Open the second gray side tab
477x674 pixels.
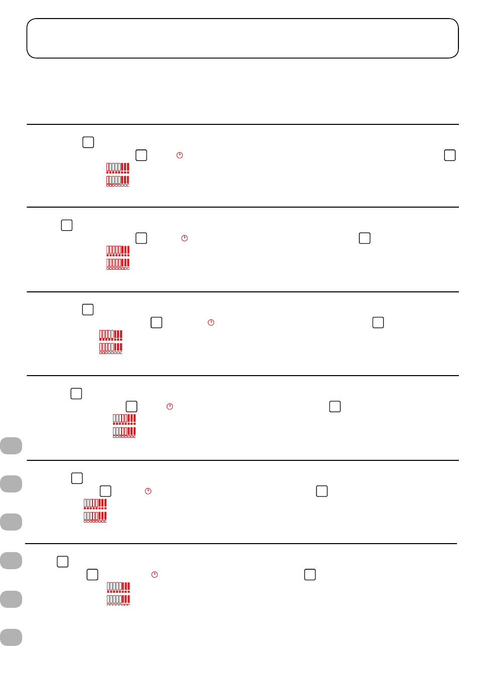tap(11, 484)
